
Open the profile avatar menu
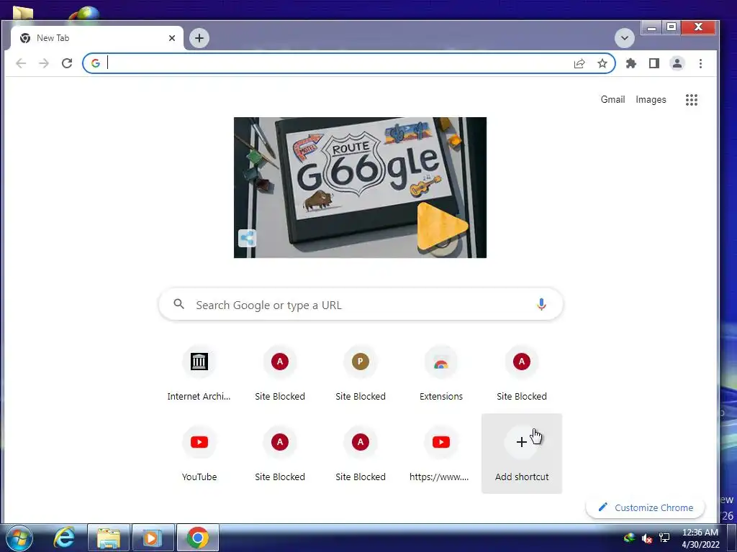[x=677, y=63]
